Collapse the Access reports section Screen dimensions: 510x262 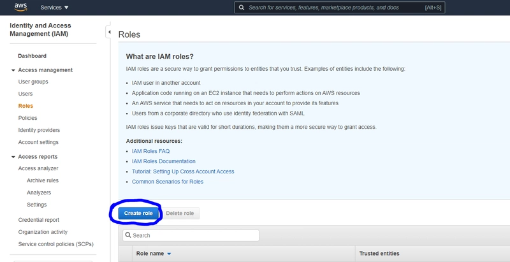tap(13, 157)
